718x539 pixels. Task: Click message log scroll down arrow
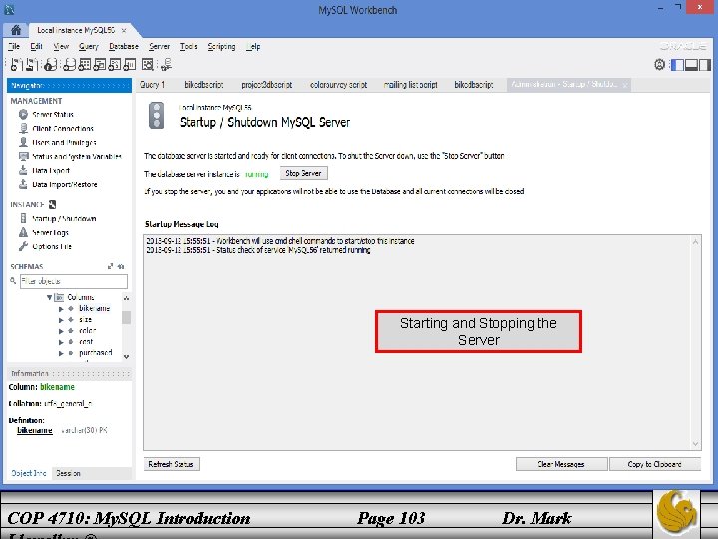click(695, 443)
